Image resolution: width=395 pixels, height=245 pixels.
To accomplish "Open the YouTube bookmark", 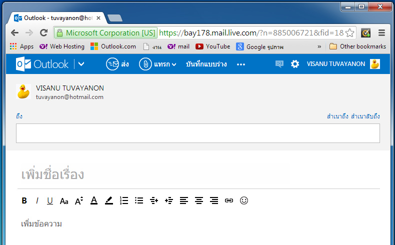I will (213, 46).
